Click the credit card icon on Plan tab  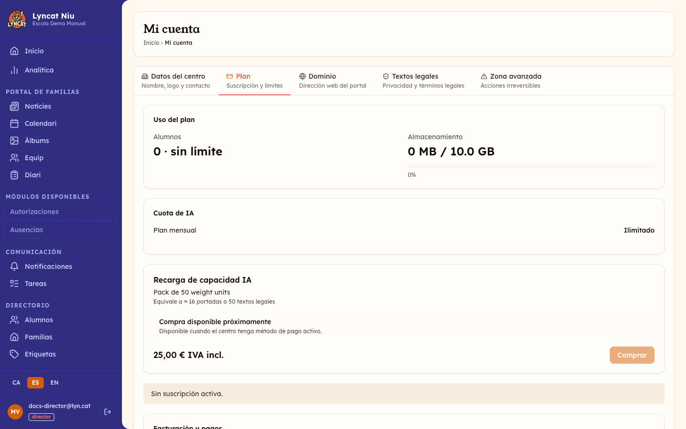click(230, 76)
